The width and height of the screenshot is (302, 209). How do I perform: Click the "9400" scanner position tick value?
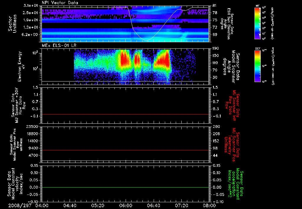coord(33,148)
